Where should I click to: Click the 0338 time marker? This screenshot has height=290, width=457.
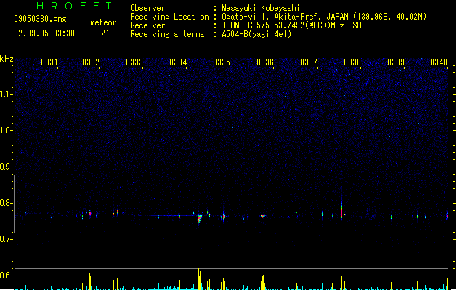tap(352, 62)
